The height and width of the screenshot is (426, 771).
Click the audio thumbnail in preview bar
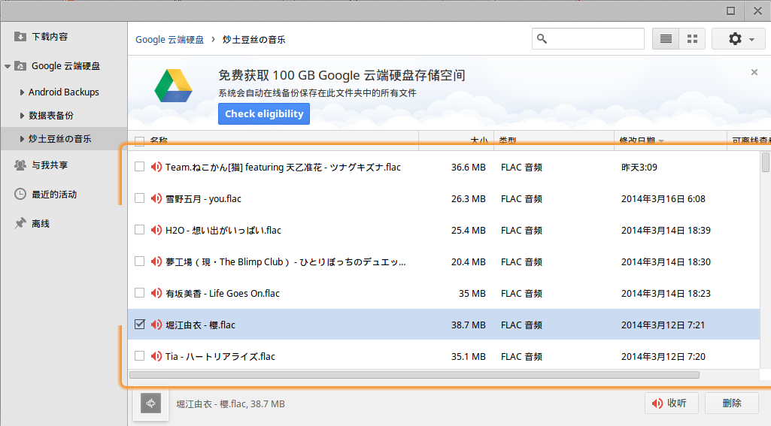(x=151, y=403)
